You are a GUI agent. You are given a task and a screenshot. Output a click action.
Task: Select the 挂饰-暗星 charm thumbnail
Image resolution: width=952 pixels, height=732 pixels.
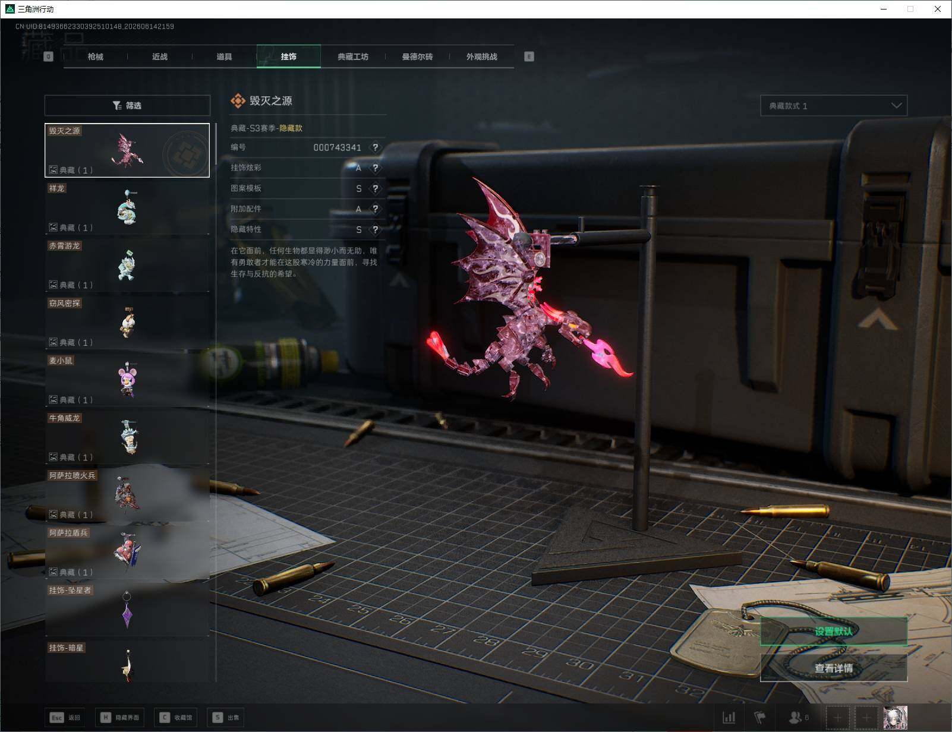click(x=127, y=661)
